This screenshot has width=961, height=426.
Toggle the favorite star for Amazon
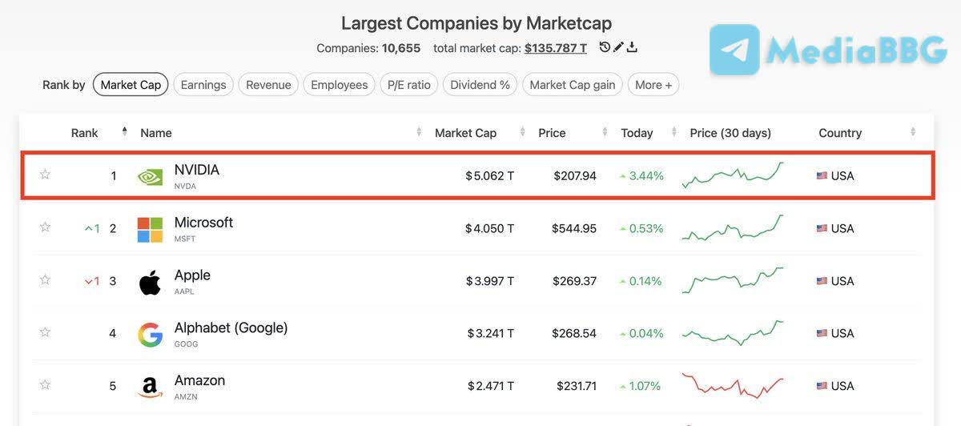pyautogui.click(x=45, y=385)
